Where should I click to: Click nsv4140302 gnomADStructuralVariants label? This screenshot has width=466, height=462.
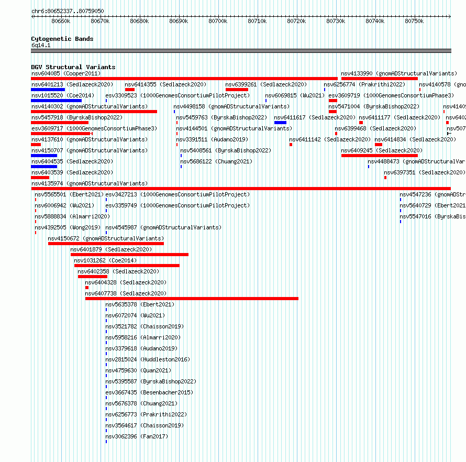[x=90, y=106]
